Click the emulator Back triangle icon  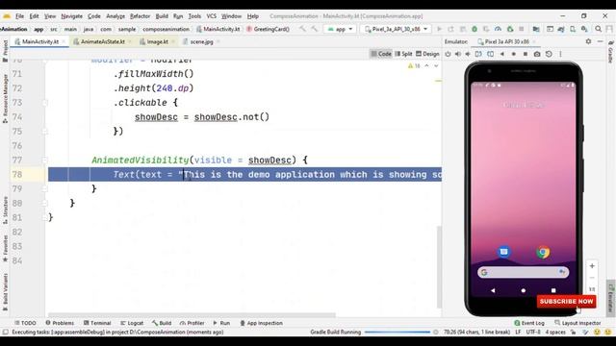[502, 54]
